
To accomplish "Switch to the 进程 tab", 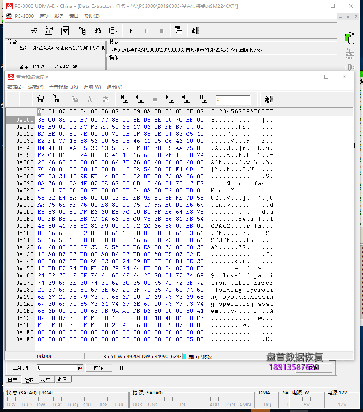I will (62, 380).
